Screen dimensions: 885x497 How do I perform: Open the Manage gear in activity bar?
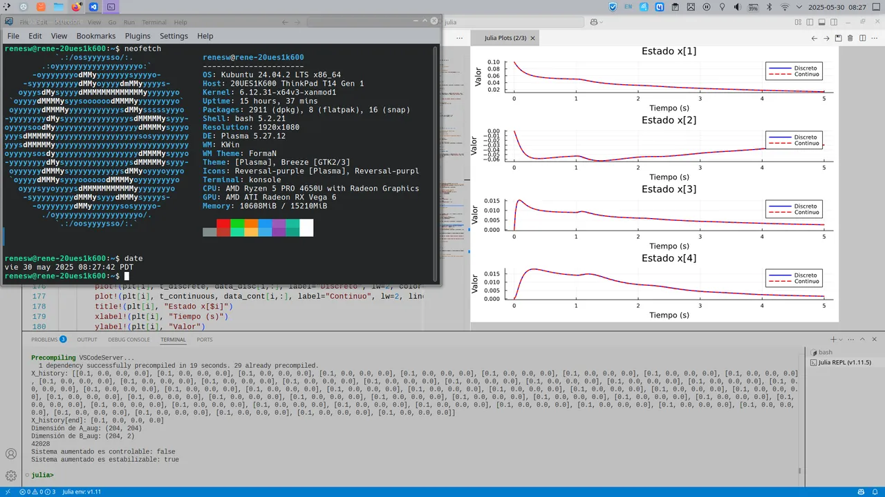pyautogui.click(x=11, y=476)
